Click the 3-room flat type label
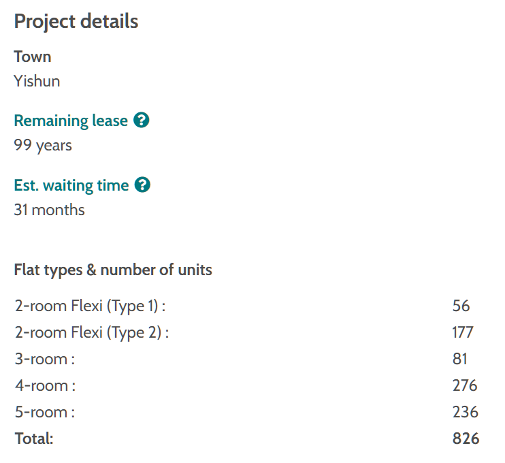 45,359
